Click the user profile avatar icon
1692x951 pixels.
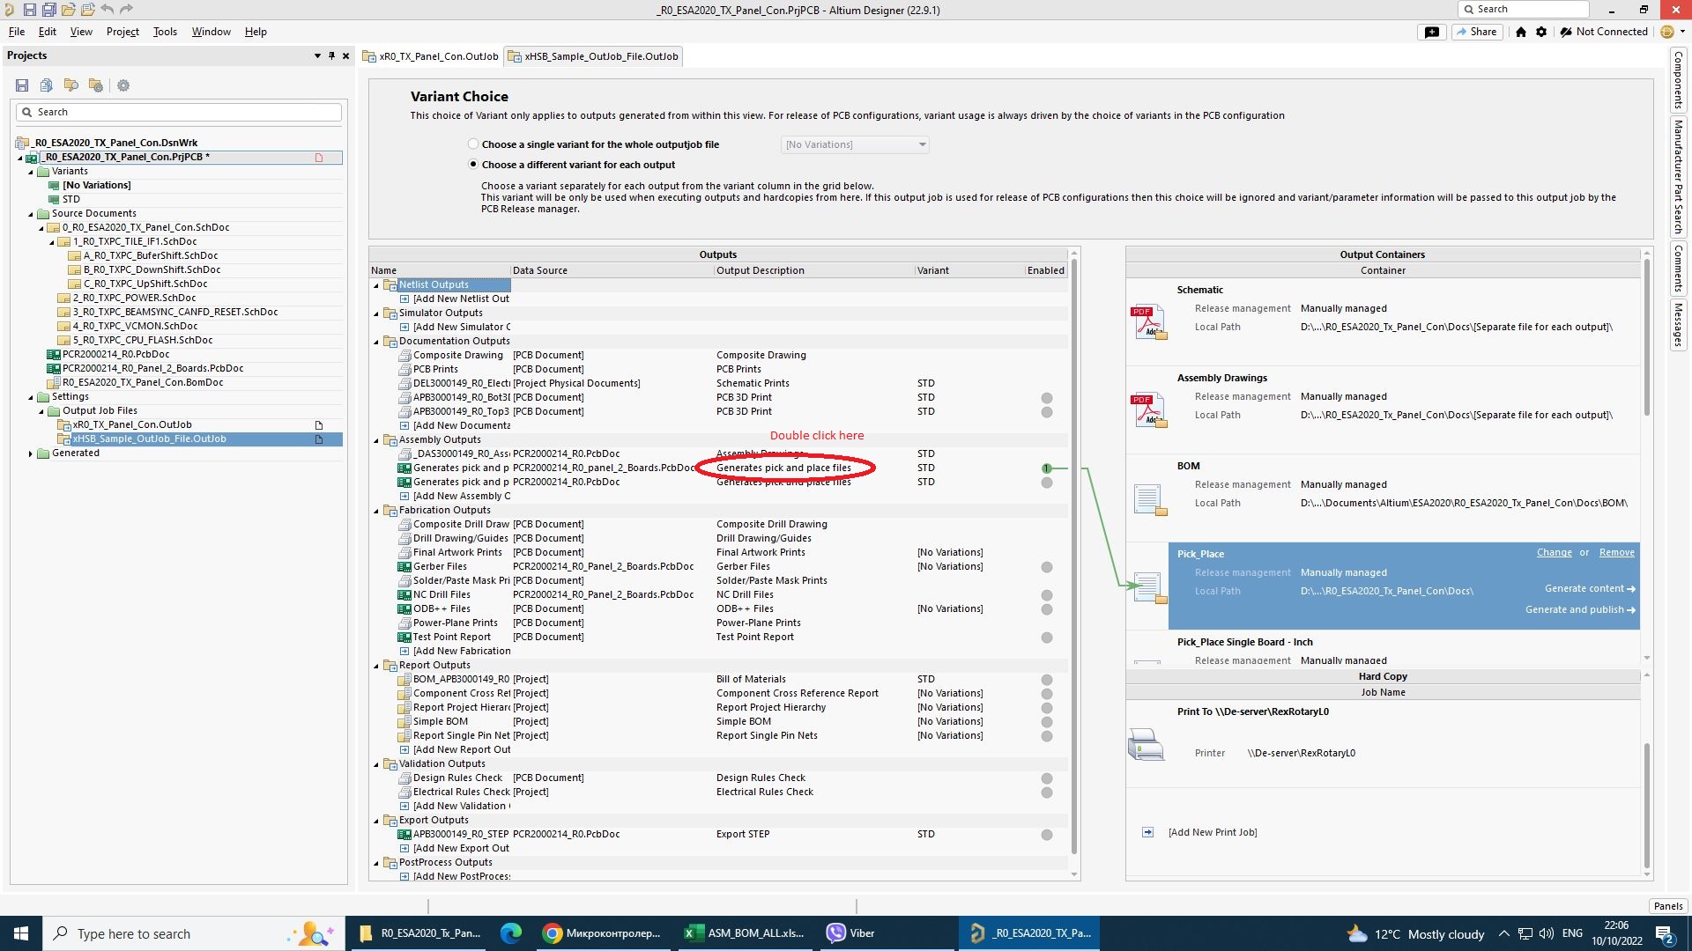pyautogui.click(x=1667, y=32)
